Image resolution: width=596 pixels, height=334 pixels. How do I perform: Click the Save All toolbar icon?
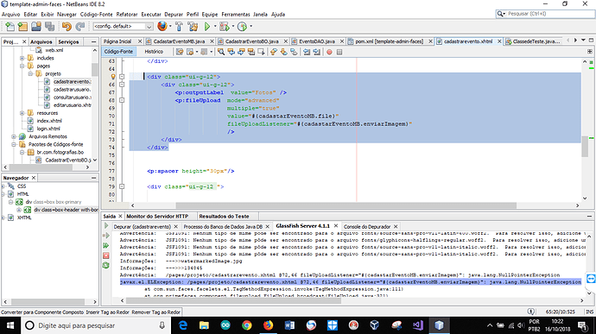tap(49, 26)
